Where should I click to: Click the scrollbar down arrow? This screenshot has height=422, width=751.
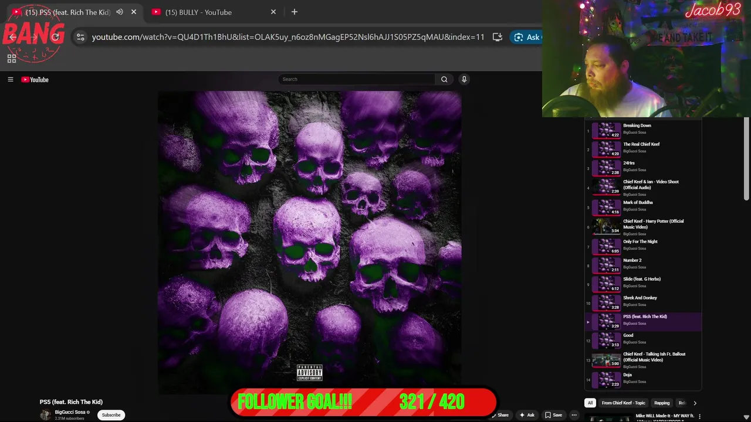746,417
